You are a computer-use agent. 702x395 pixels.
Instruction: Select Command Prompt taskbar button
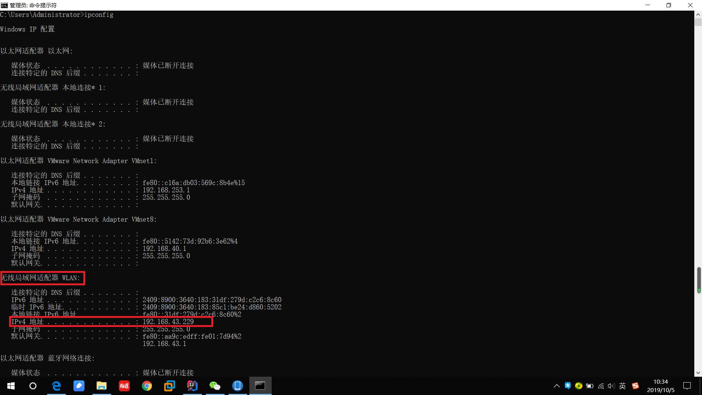[x=260, y=386]
